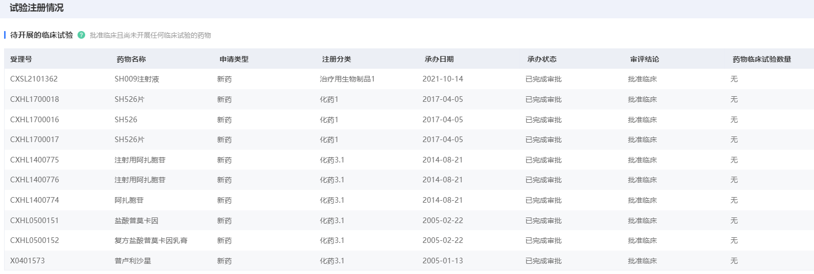Screen dimensions: 814x274
Task: Click the 受理号 column header
Action: point(21,59)
